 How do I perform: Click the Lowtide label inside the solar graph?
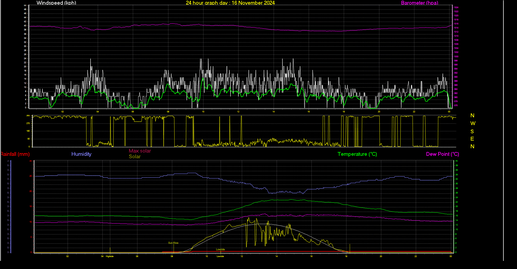(x=220, y=249)
